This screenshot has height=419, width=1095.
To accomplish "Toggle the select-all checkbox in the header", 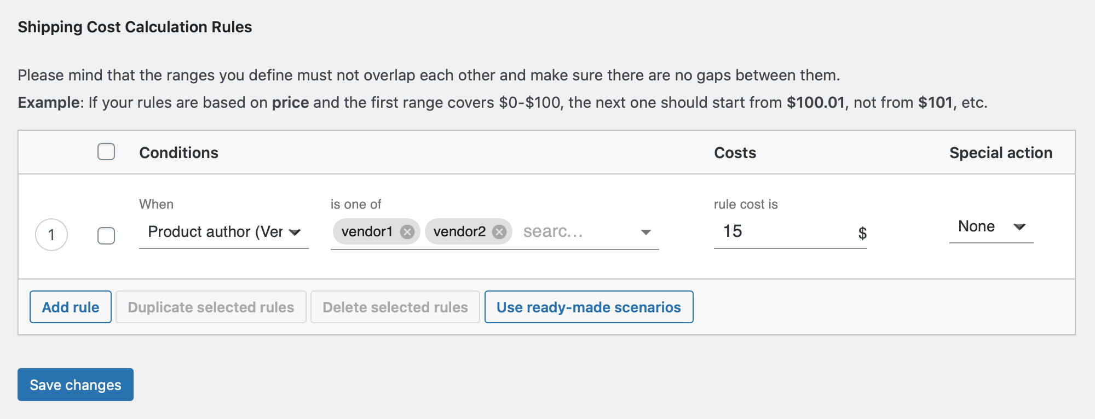I will [x=106, y=152].
